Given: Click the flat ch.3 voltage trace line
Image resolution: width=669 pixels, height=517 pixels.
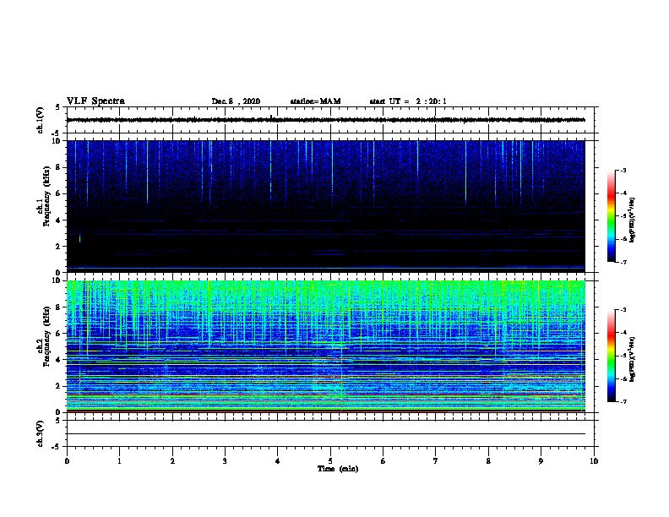Looking at the screenshot, I should click(x=325, y=434).
